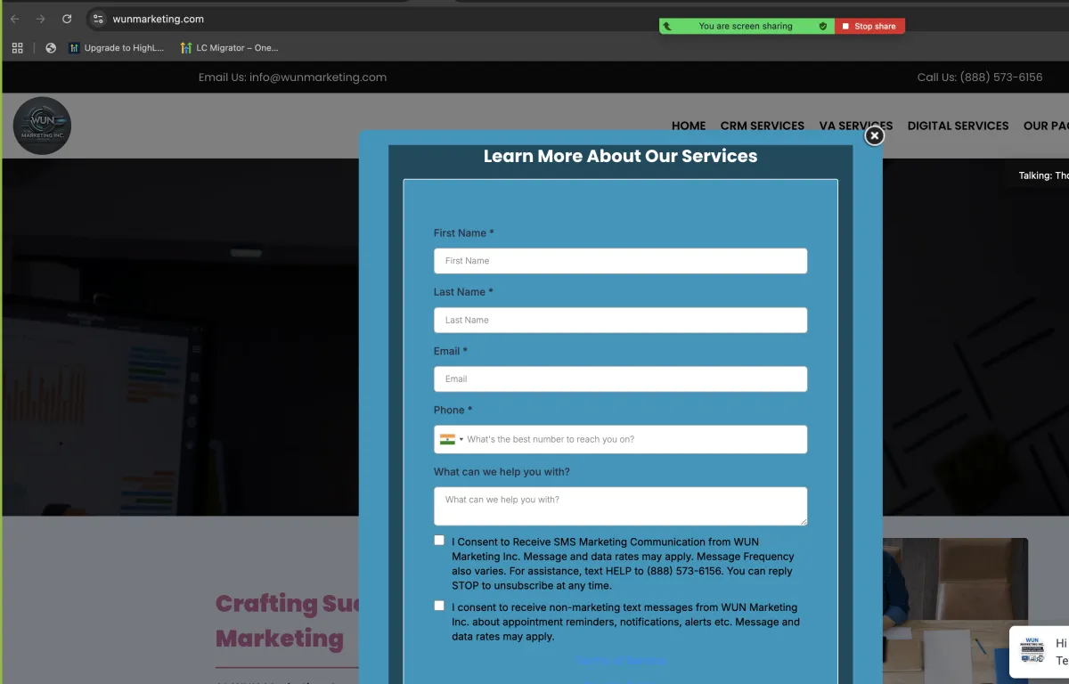
Task: Open the apps grid in bookmarks bar
Action: coord(17,48)
